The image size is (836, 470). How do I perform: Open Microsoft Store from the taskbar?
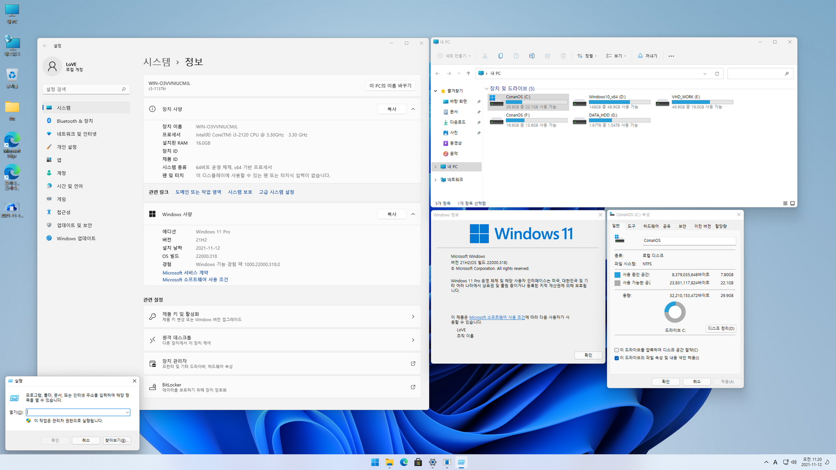click(x=418, y=462)
